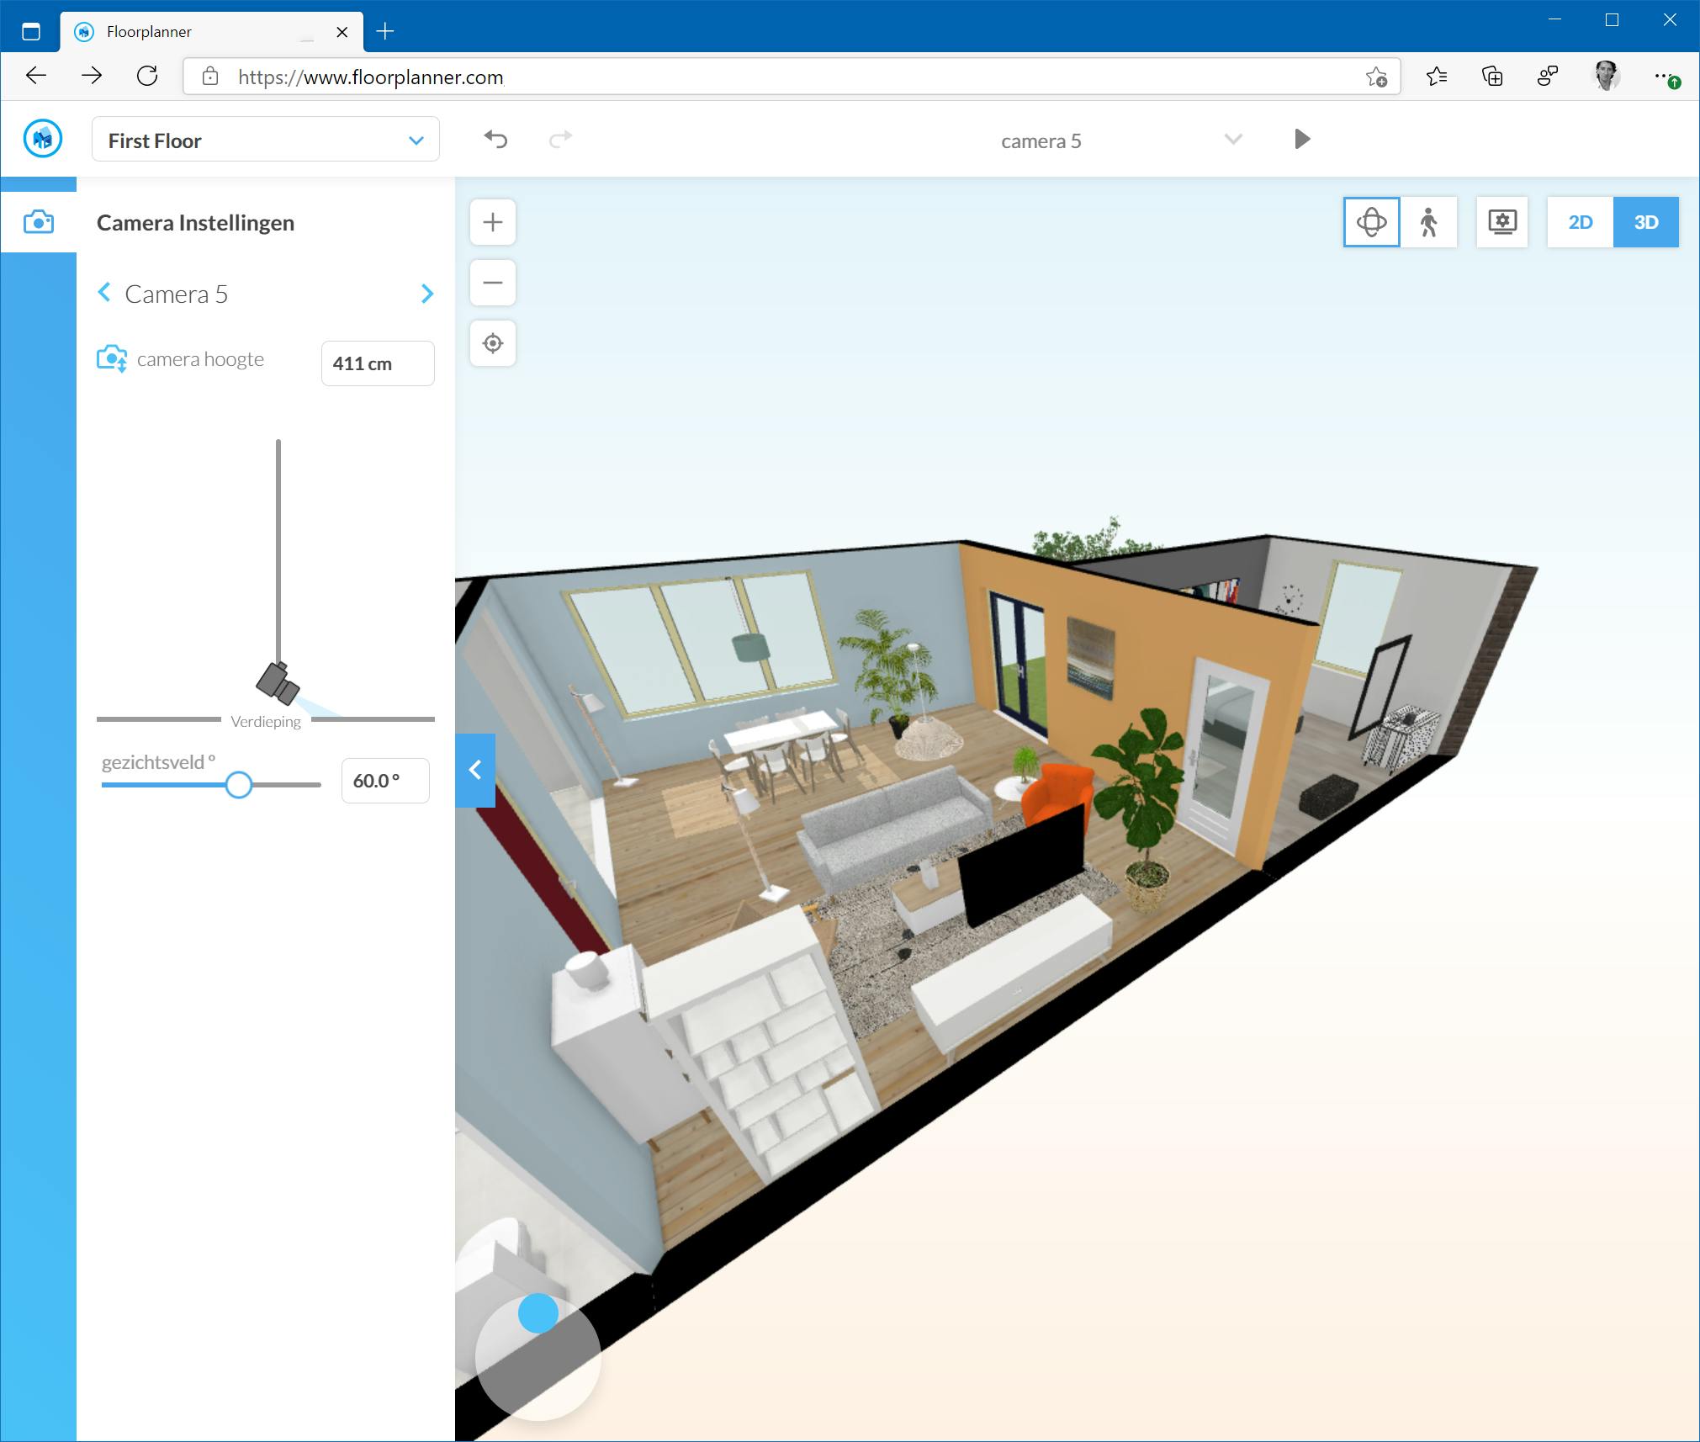The image size is (1700, 1442).
Task: Open the First Floor dropdown
Action: (265, 140)
